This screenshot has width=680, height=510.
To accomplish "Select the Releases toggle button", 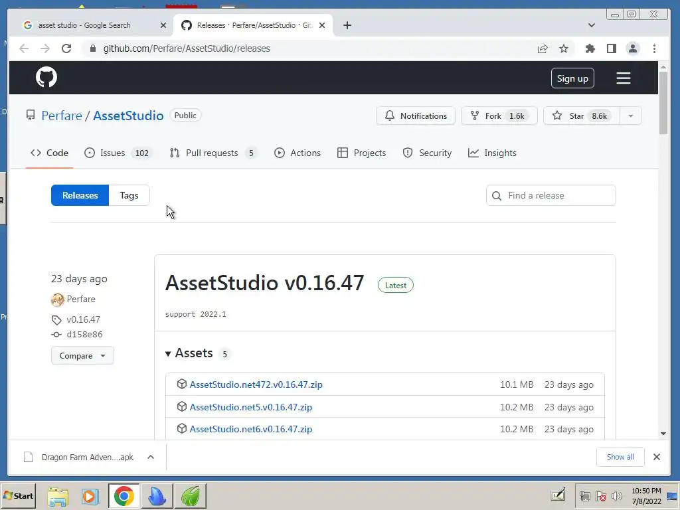I will click(80, 196).
